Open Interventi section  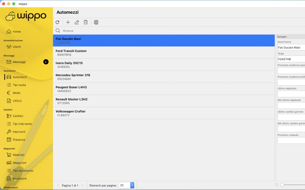19,132
